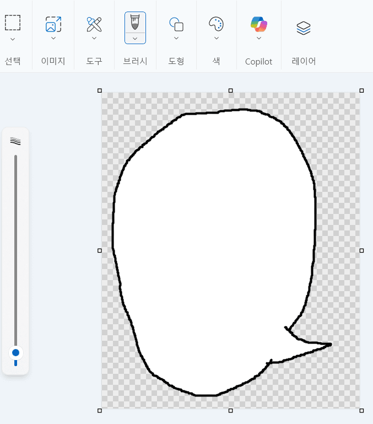The height and width of the screenshot is (424, 373).
Task: Click the 도형 label
Action: [176, 61]
